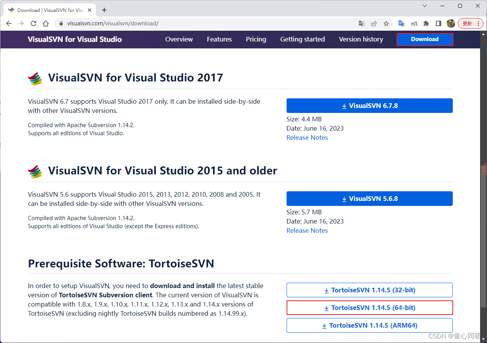The image size is (487, 343).
Task: Bookmark this page with the star
Action: pos(386,23)
